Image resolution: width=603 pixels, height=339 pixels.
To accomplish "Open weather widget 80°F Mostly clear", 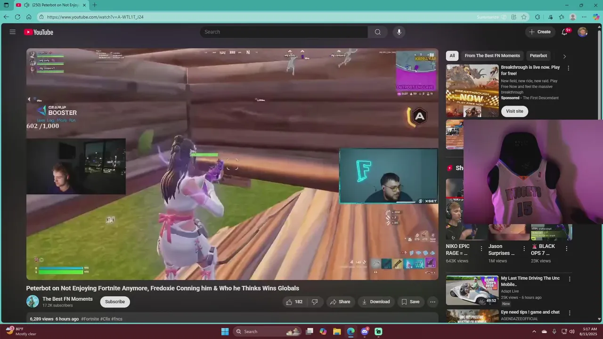I will click(x=22, y=331).
